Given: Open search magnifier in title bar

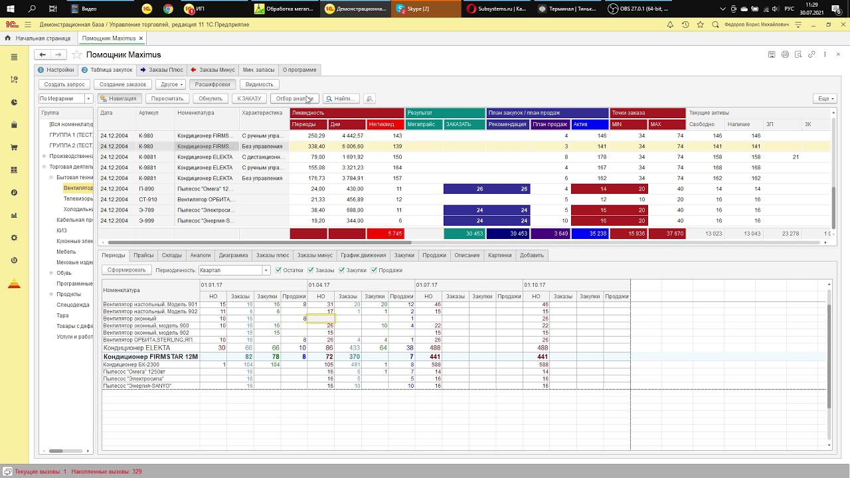Looking at the screenshot, I should tap(715, 25).
